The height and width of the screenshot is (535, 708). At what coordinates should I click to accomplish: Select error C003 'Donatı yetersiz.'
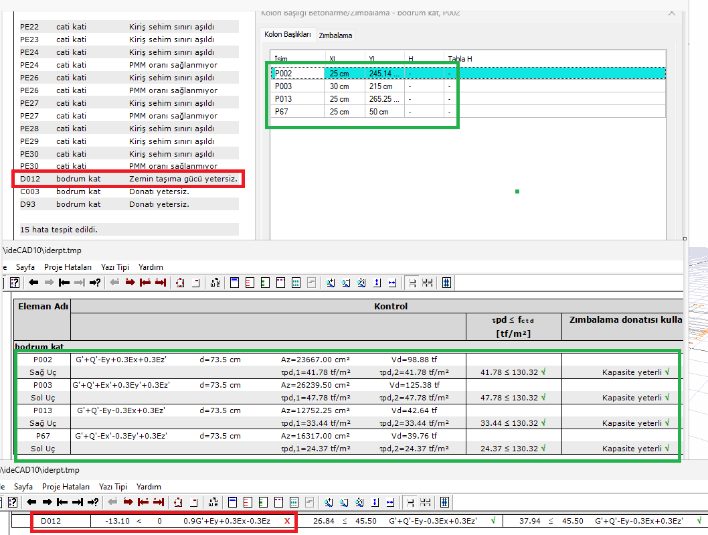(128, 192)
